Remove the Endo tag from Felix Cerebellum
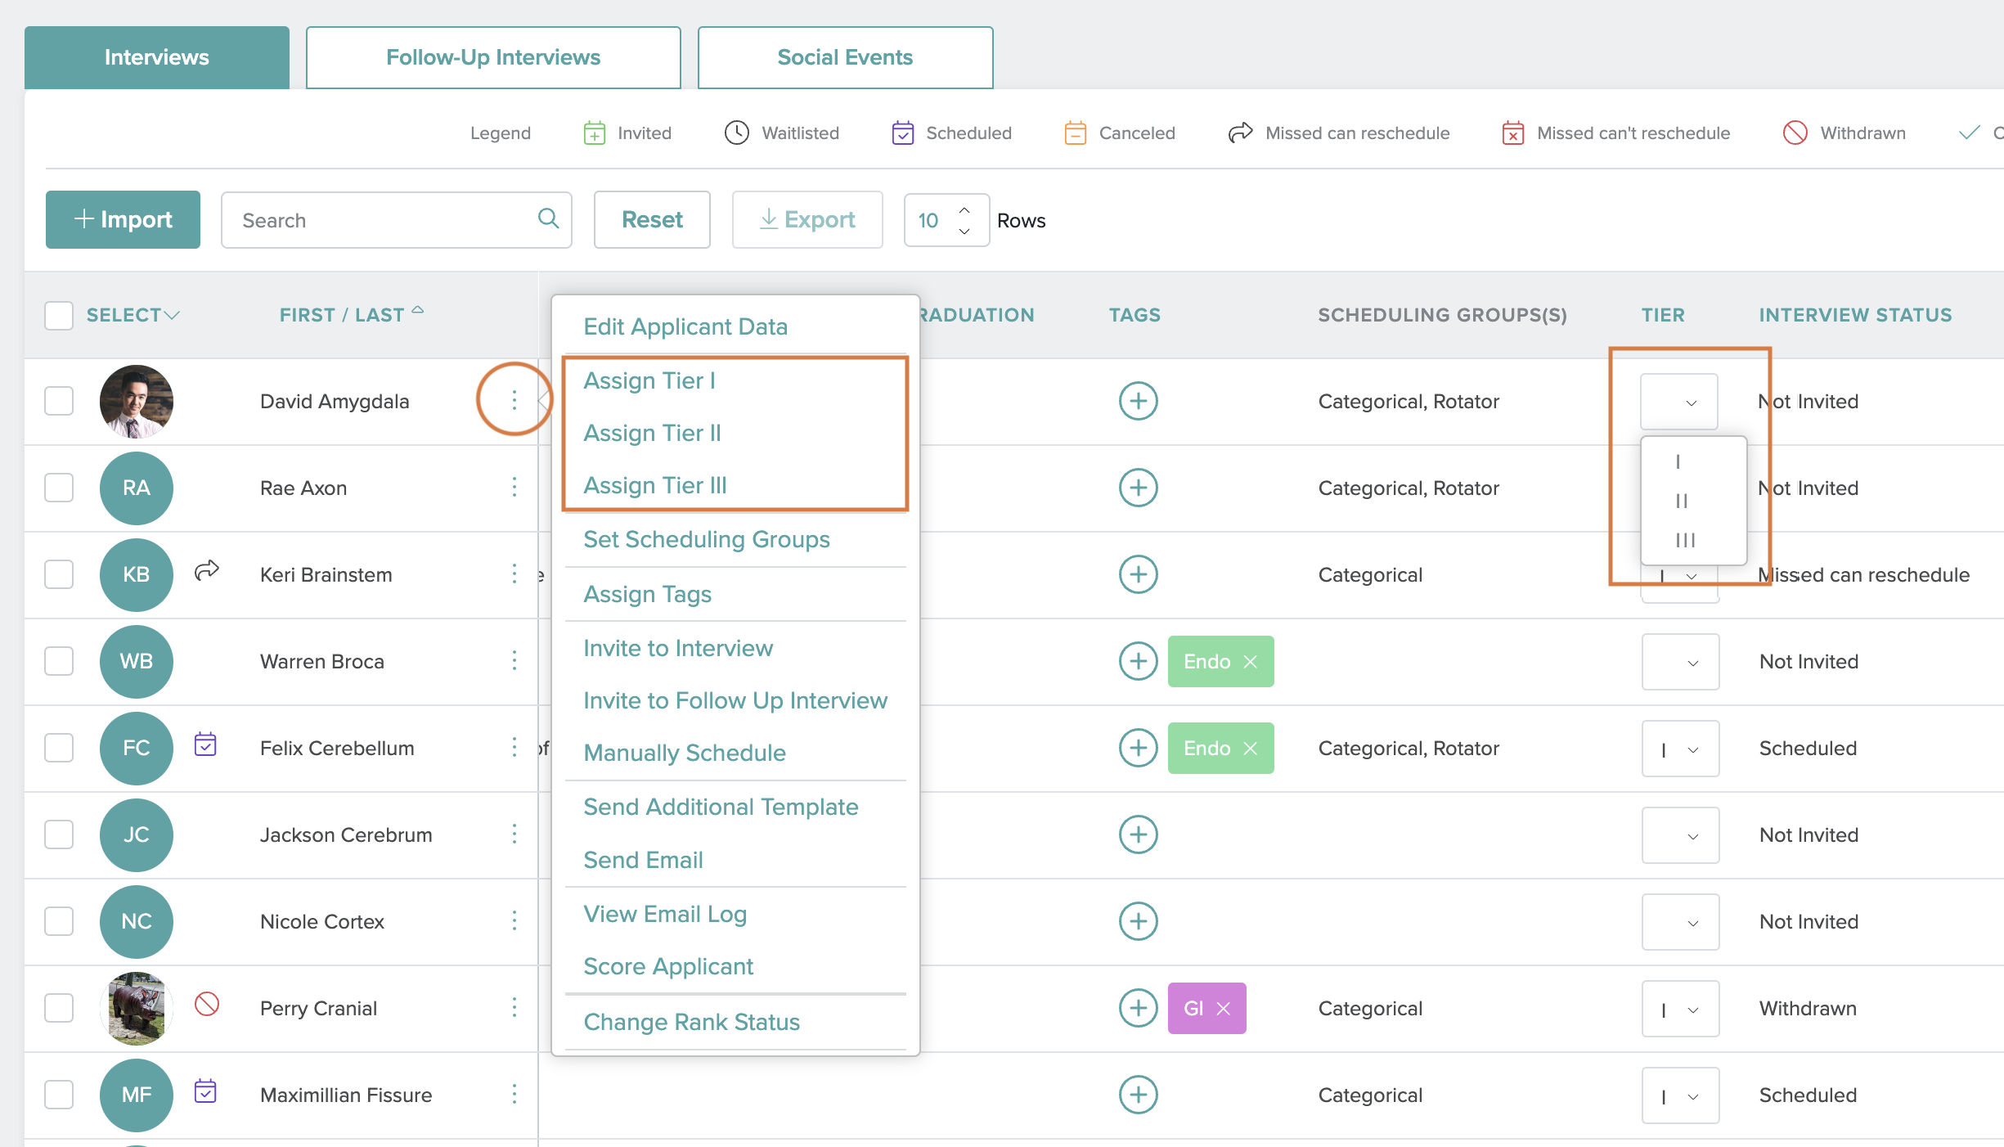 click(x=1250, y=747)
